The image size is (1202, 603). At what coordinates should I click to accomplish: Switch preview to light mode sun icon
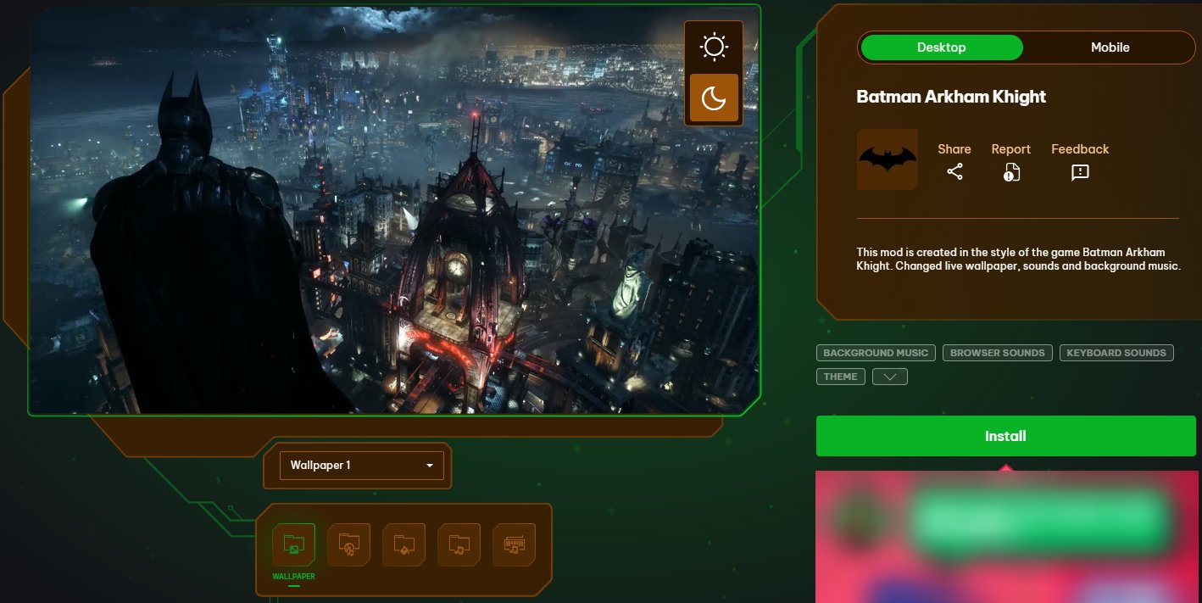[x=714, y=47]
